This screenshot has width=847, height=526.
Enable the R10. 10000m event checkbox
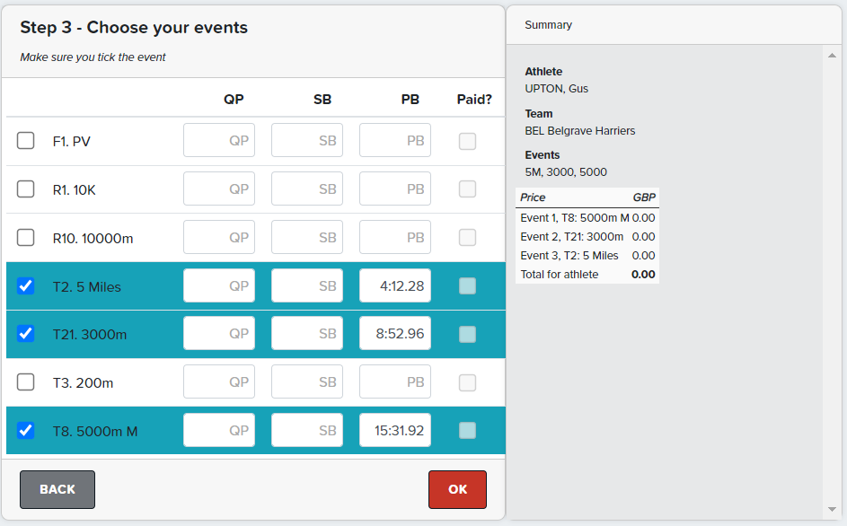point(26,238)
